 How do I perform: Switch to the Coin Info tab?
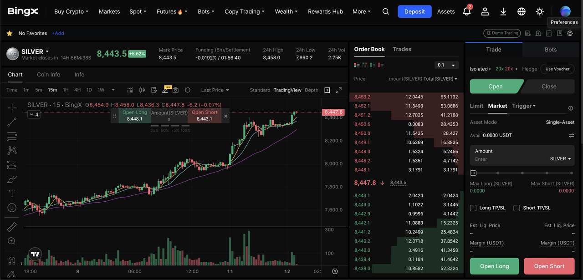point(48,75)
